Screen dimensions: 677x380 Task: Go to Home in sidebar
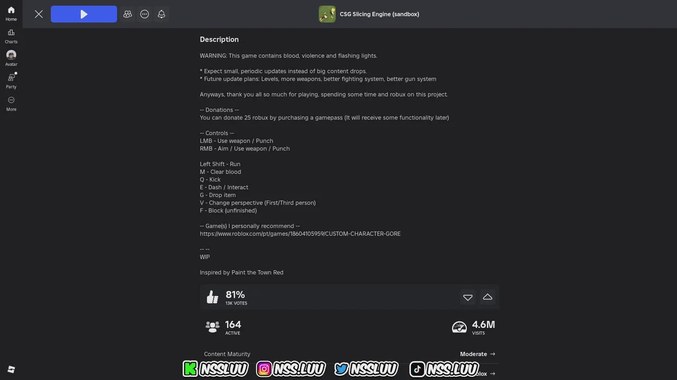pos(11,14)
